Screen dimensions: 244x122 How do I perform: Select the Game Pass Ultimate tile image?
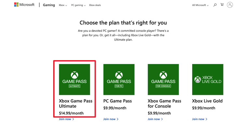click(x=75, y=79)
